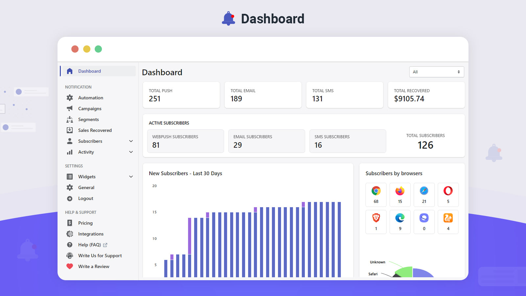Switch to the Dashboard menu item
Viewport: 526px width, 296px height.
89,71
